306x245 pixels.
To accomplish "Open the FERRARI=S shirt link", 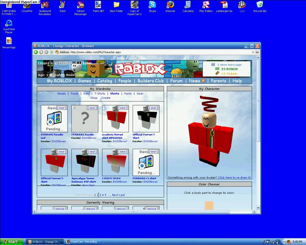I will (144, 178).
